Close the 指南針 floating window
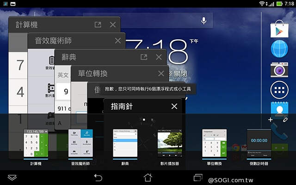The image size is (296, 185). pos(174,106)
